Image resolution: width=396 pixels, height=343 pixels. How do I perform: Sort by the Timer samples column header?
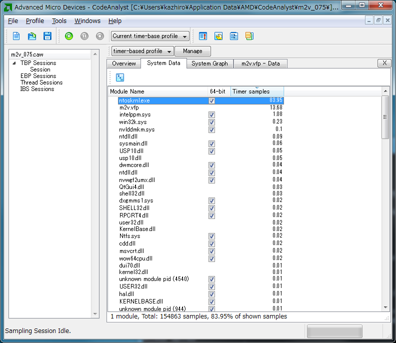(256, 91)
